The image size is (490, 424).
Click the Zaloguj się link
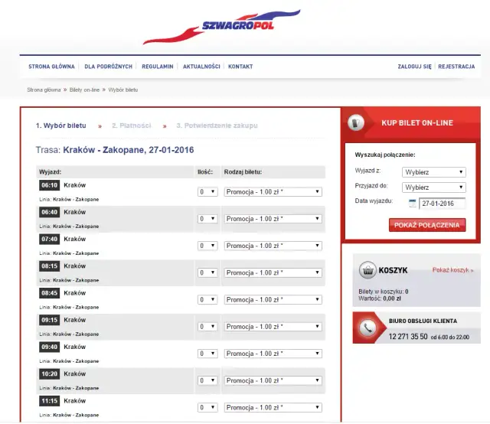(414, 67)
